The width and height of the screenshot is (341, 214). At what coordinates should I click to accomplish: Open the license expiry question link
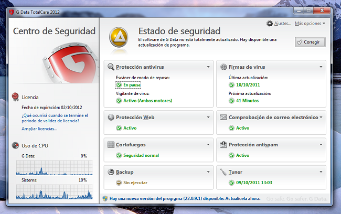55,118
